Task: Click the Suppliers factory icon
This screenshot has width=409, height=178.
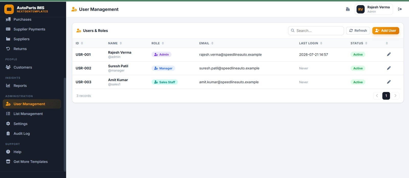Action: 8,39
